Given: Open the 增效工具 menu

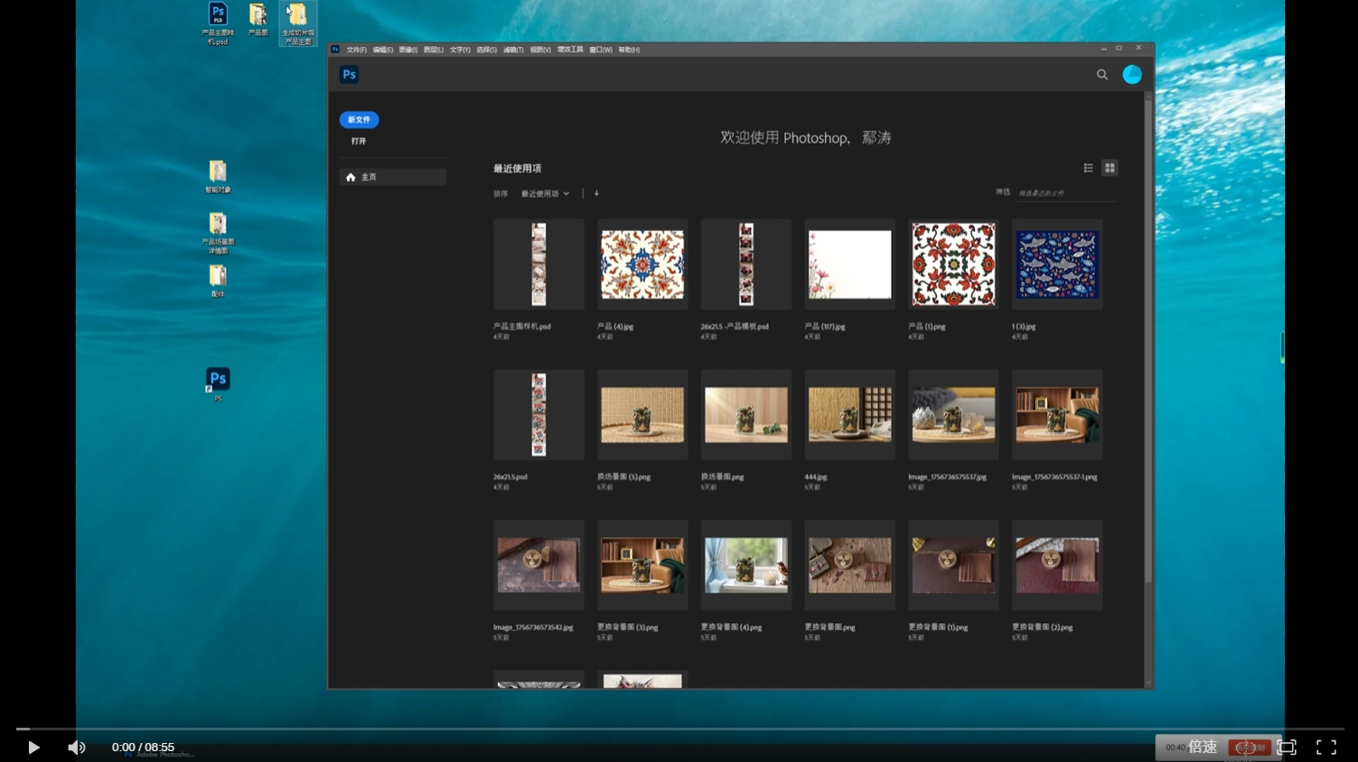Looking at the screenshot, I should coord(570,50).
